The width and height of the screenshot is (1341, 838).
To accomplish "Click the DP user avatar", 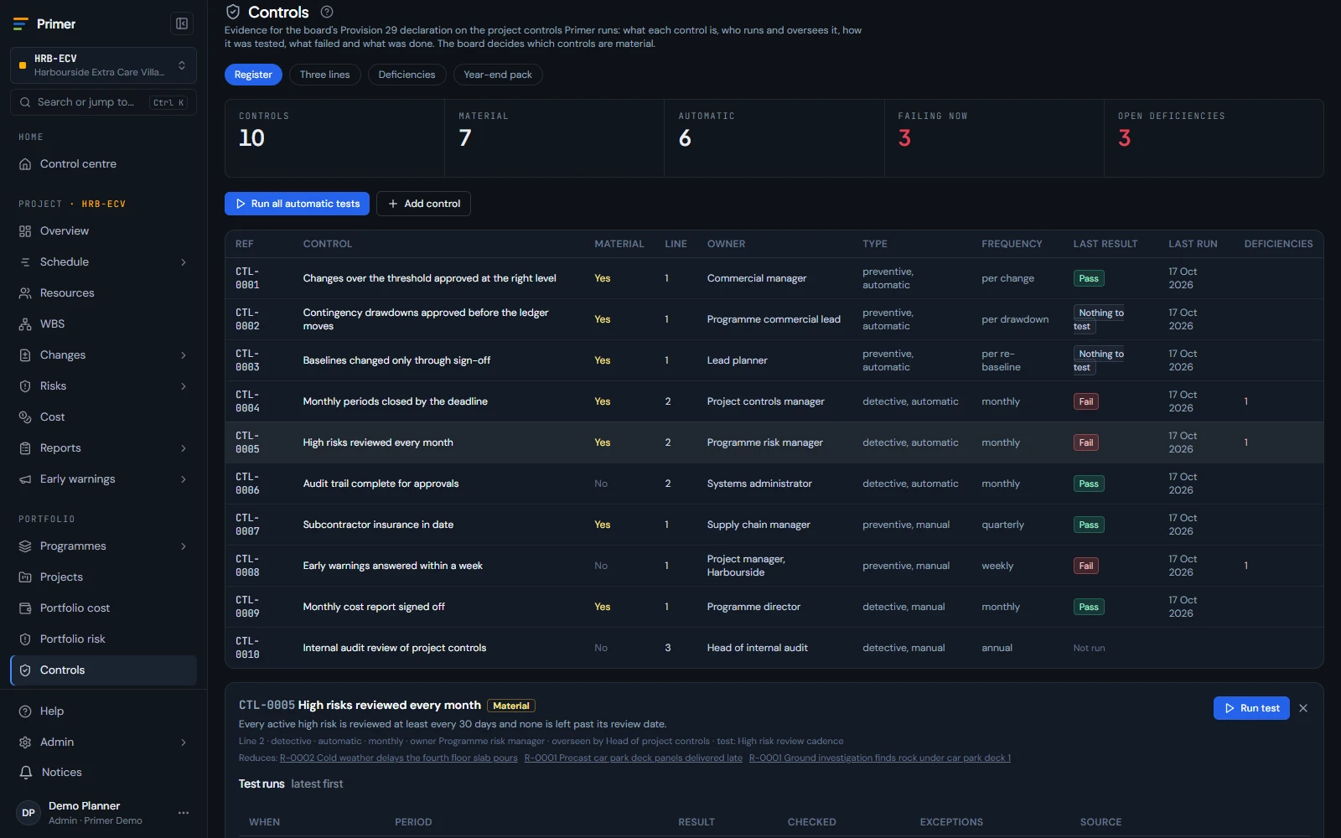I will point(28,813).
